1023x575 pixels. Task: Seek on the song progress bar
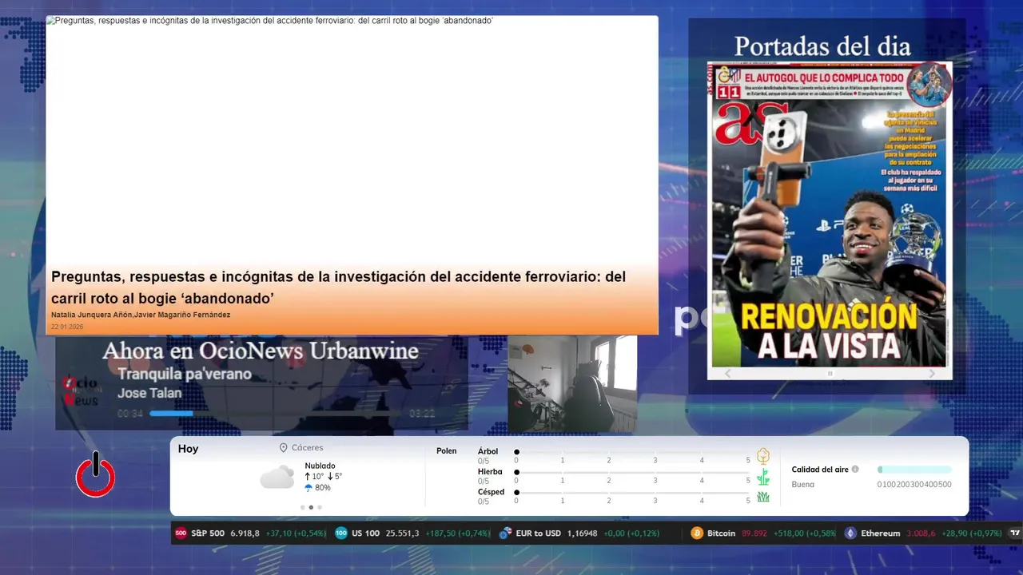coord(277,414)
